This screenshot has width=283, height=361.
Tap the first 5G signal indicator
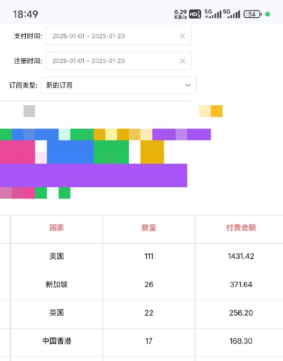click(212, 14)
